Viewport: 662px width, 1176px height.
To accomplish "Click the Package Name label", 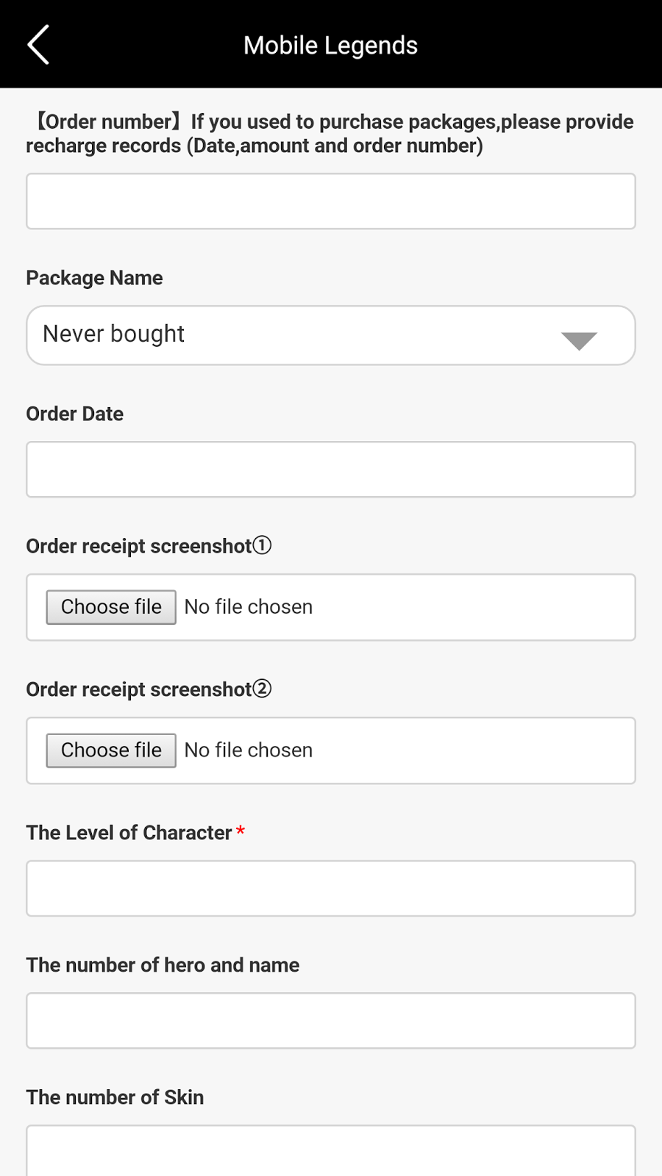I will 94,278.
